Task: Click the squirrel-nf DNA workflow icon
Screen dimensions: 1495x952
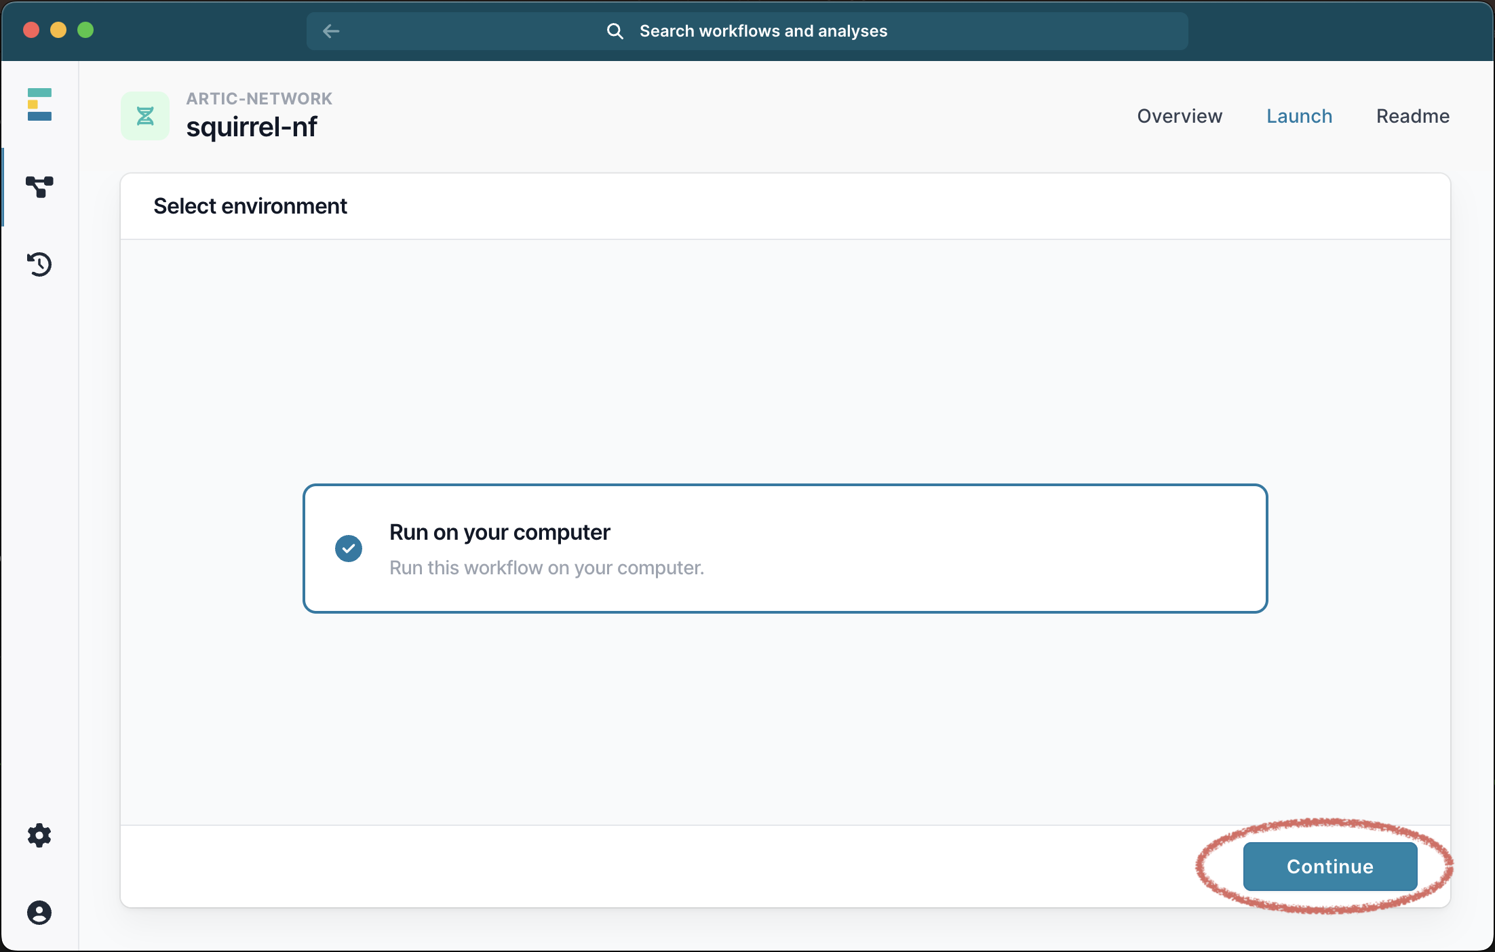Action: (x=145, y=116)
